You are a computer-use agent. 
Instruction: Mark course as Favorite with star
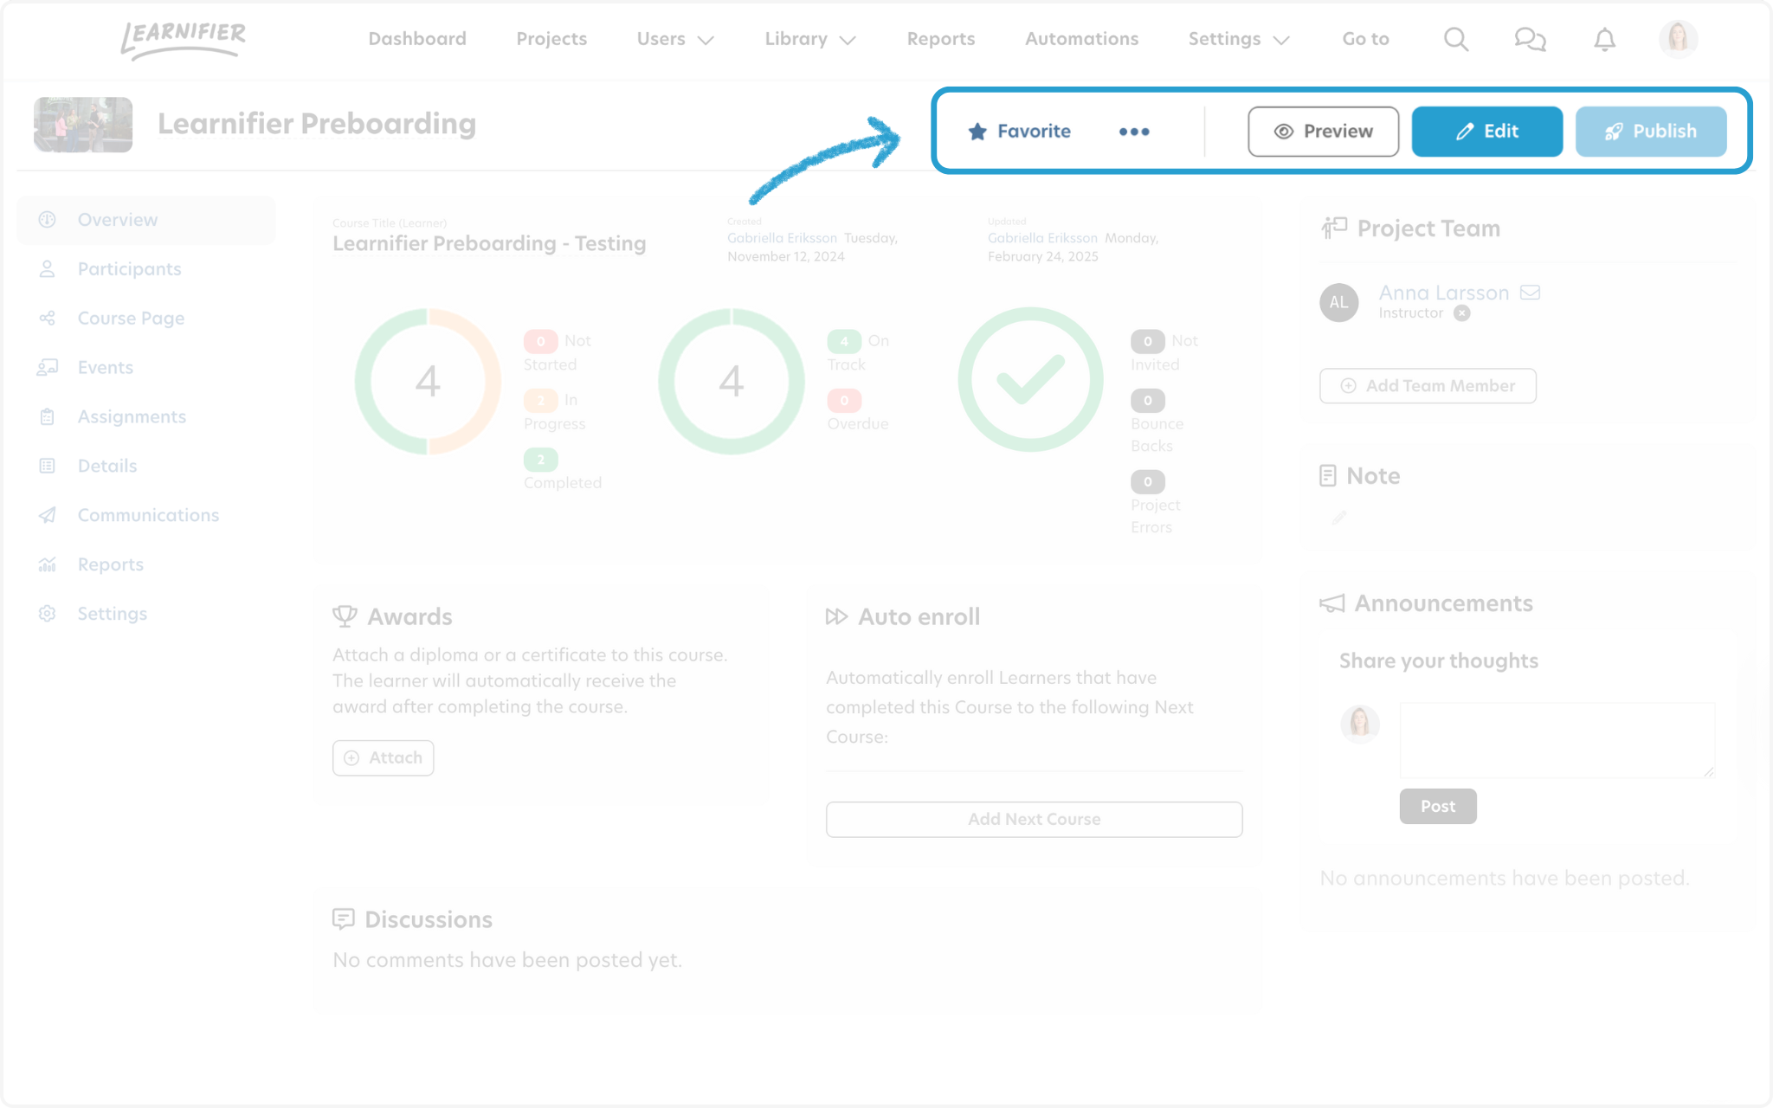click(x=1019, y=132)
